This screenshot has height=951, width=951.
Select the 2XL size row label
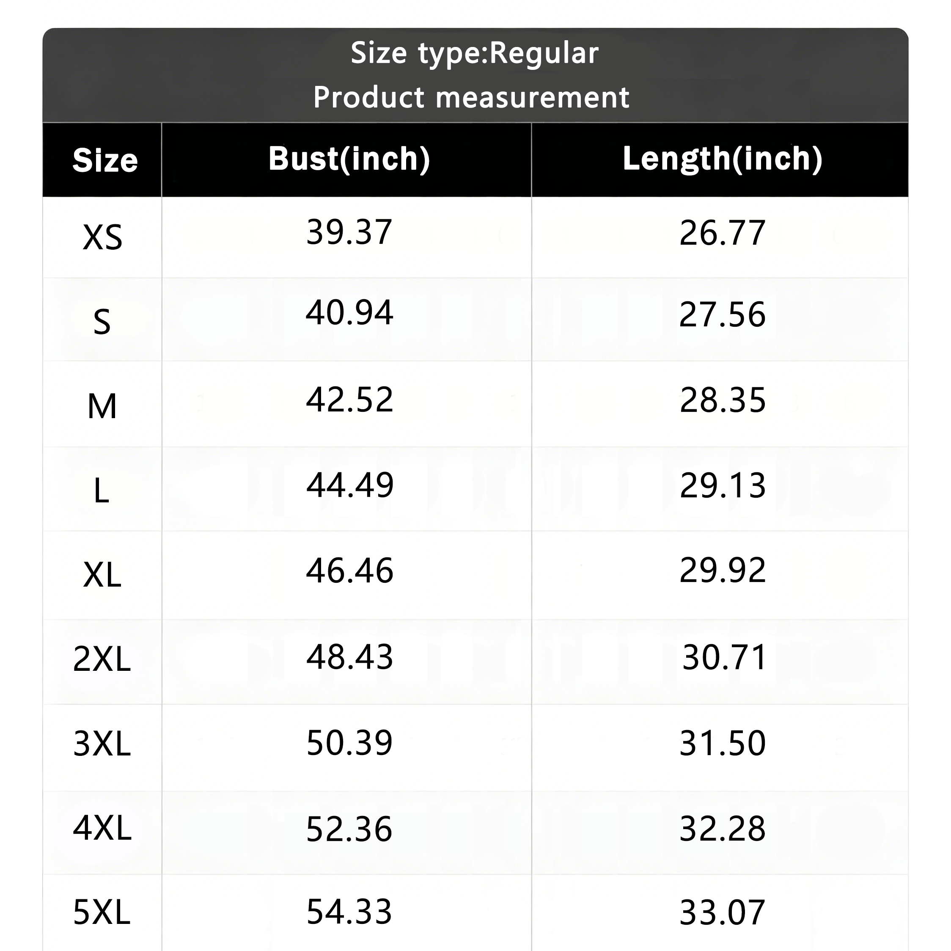(x=102, y=659)
